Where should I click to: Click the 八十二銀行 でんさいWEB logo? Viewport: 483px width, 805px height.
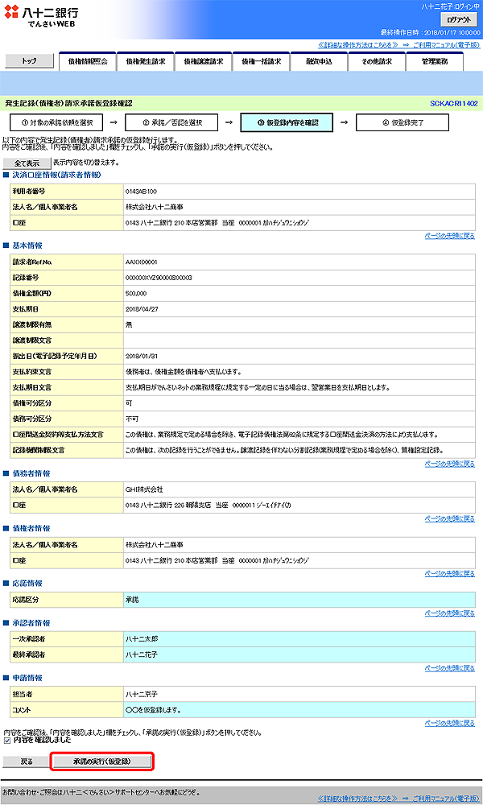(x=42, y=17)
